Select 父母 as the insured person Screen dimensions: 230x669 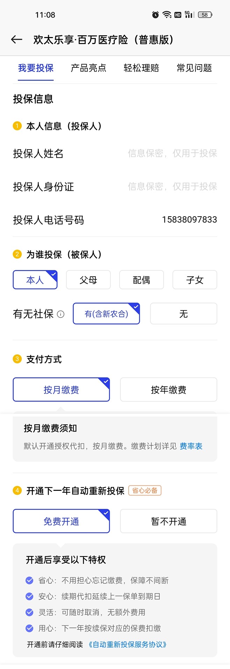(88, 280)
